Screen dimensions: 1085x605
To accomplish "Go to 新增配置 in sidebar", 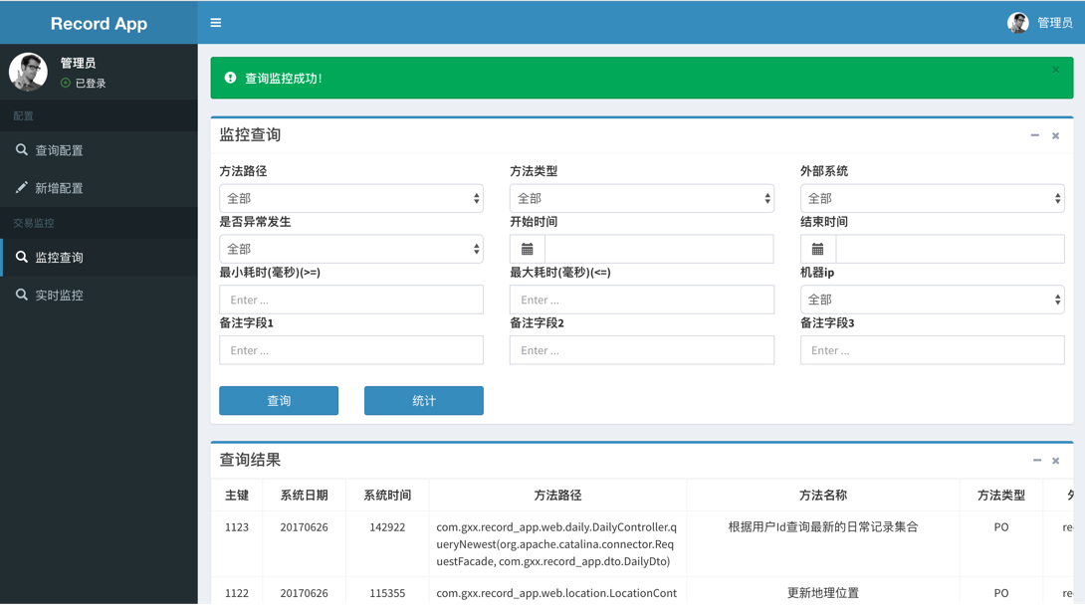I will click(99, 188).
